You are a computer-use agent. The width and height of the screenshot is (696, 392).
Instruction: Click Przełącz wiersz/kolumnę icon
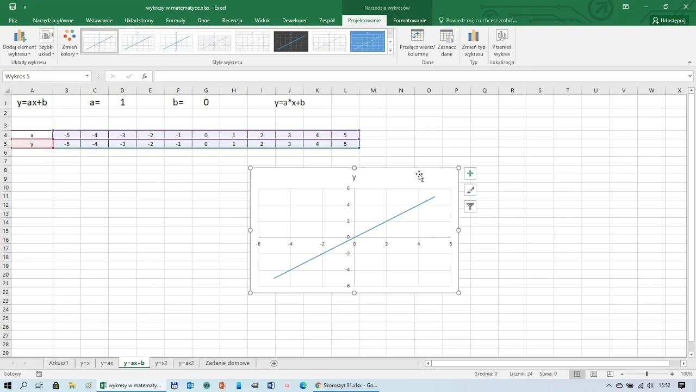(x=417, y=37)
